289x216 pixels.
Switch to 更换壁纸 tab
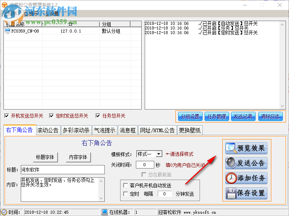click(x=190, y=131)
